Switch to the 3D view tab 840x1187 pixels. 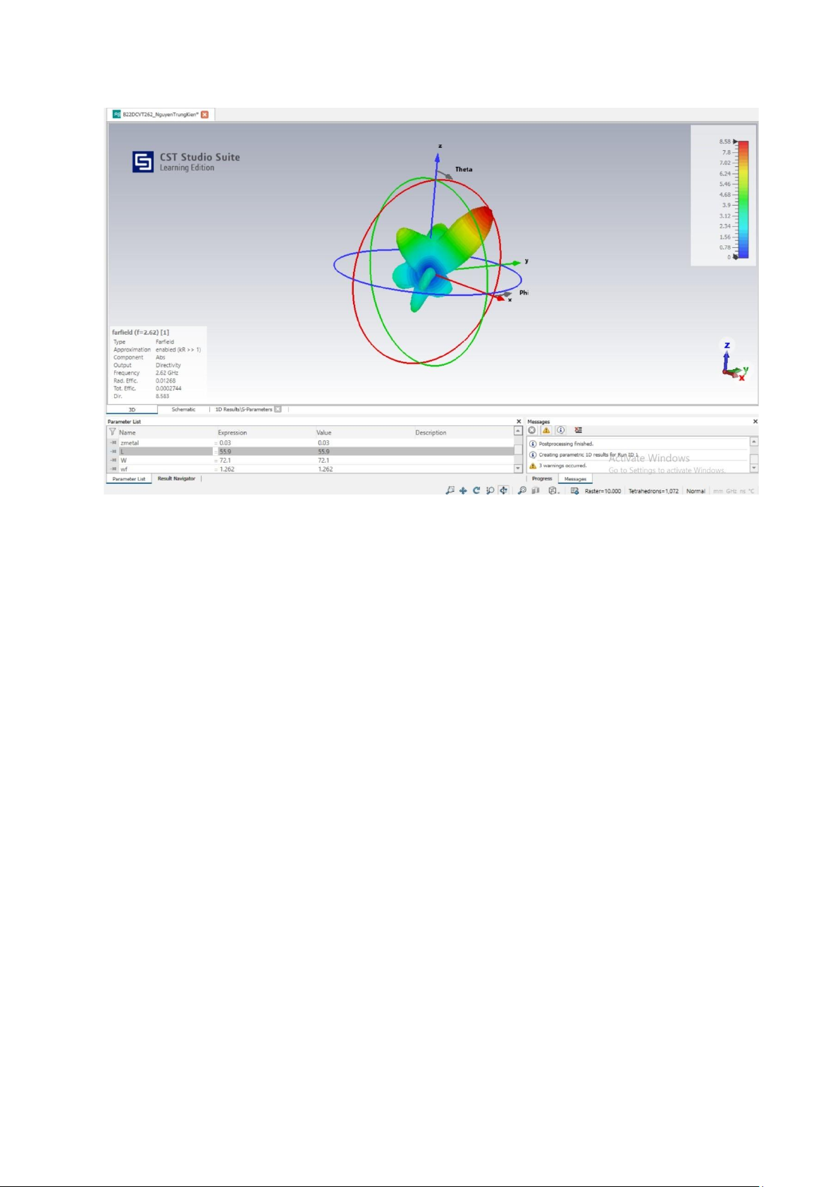(132, 409)
